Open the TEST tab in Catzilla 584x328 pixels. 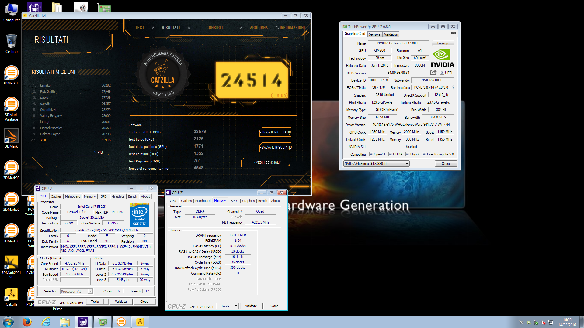coord(140,28)
